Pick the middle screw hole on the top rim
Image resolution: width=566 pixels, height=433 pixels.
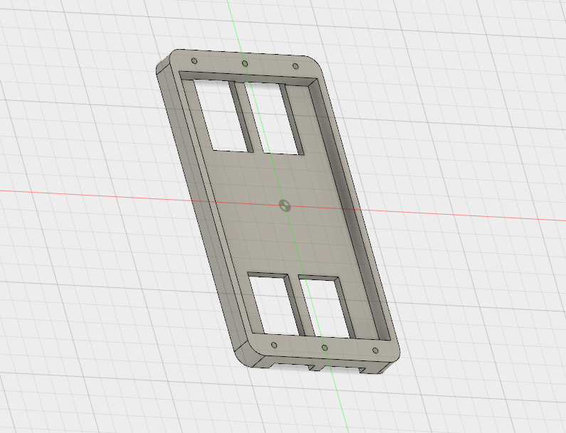point(245,64)
